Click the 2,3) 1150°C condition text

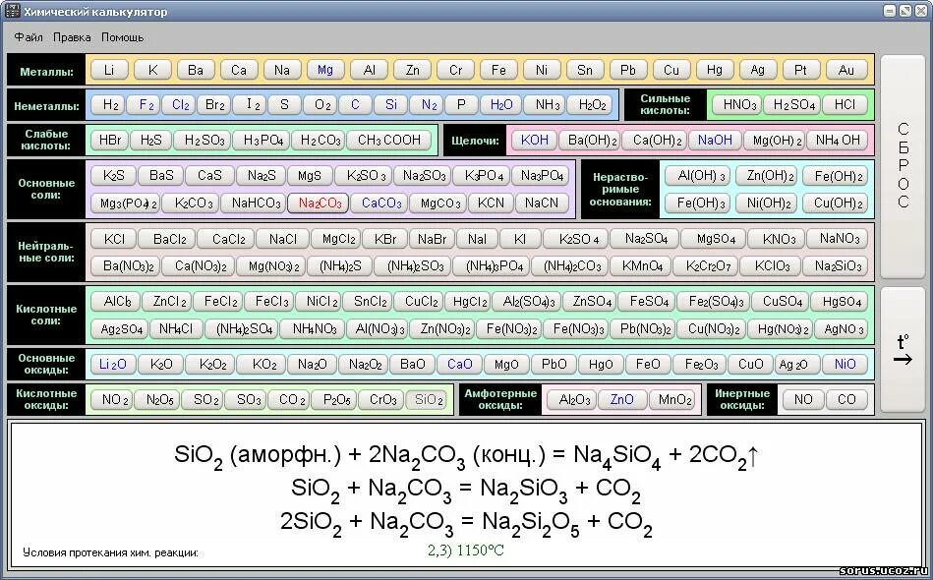[x=466, y=551]
